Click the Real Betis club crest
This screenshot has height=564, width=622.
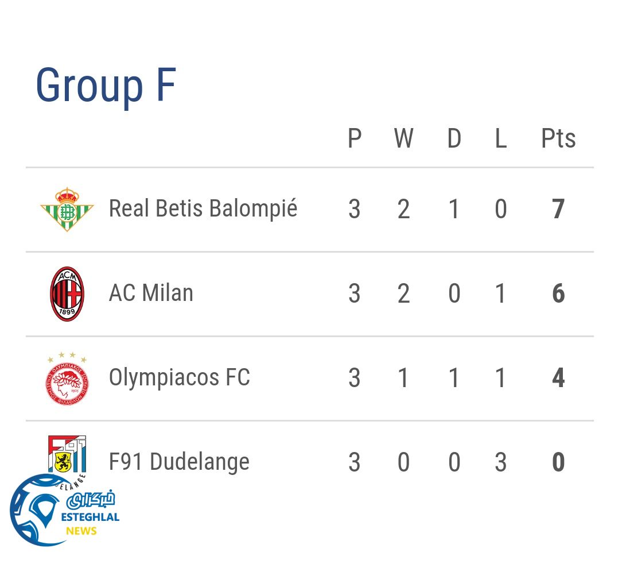coord(67,209)
